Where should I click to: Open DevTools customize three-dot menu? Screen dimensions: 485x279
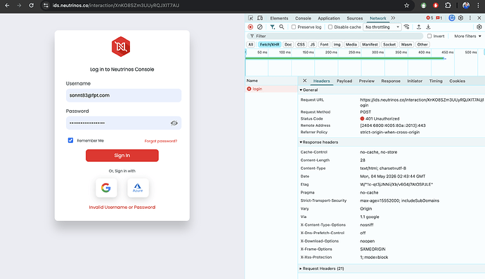470,18
